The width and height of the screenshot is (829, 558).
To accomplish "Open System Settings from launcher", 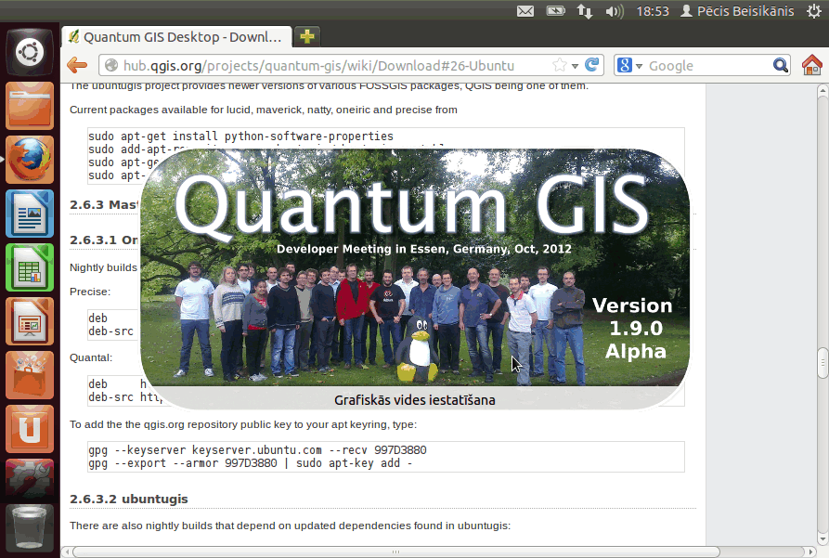I will (30, 479).
